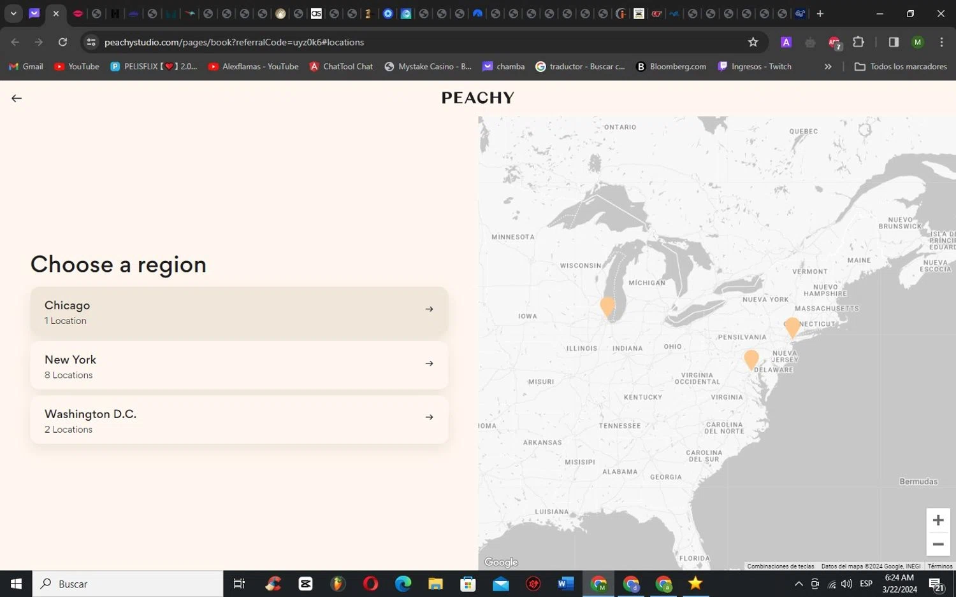Click the Buscar taskbar search box
This screenshot has width=956, height=597.
128,584
